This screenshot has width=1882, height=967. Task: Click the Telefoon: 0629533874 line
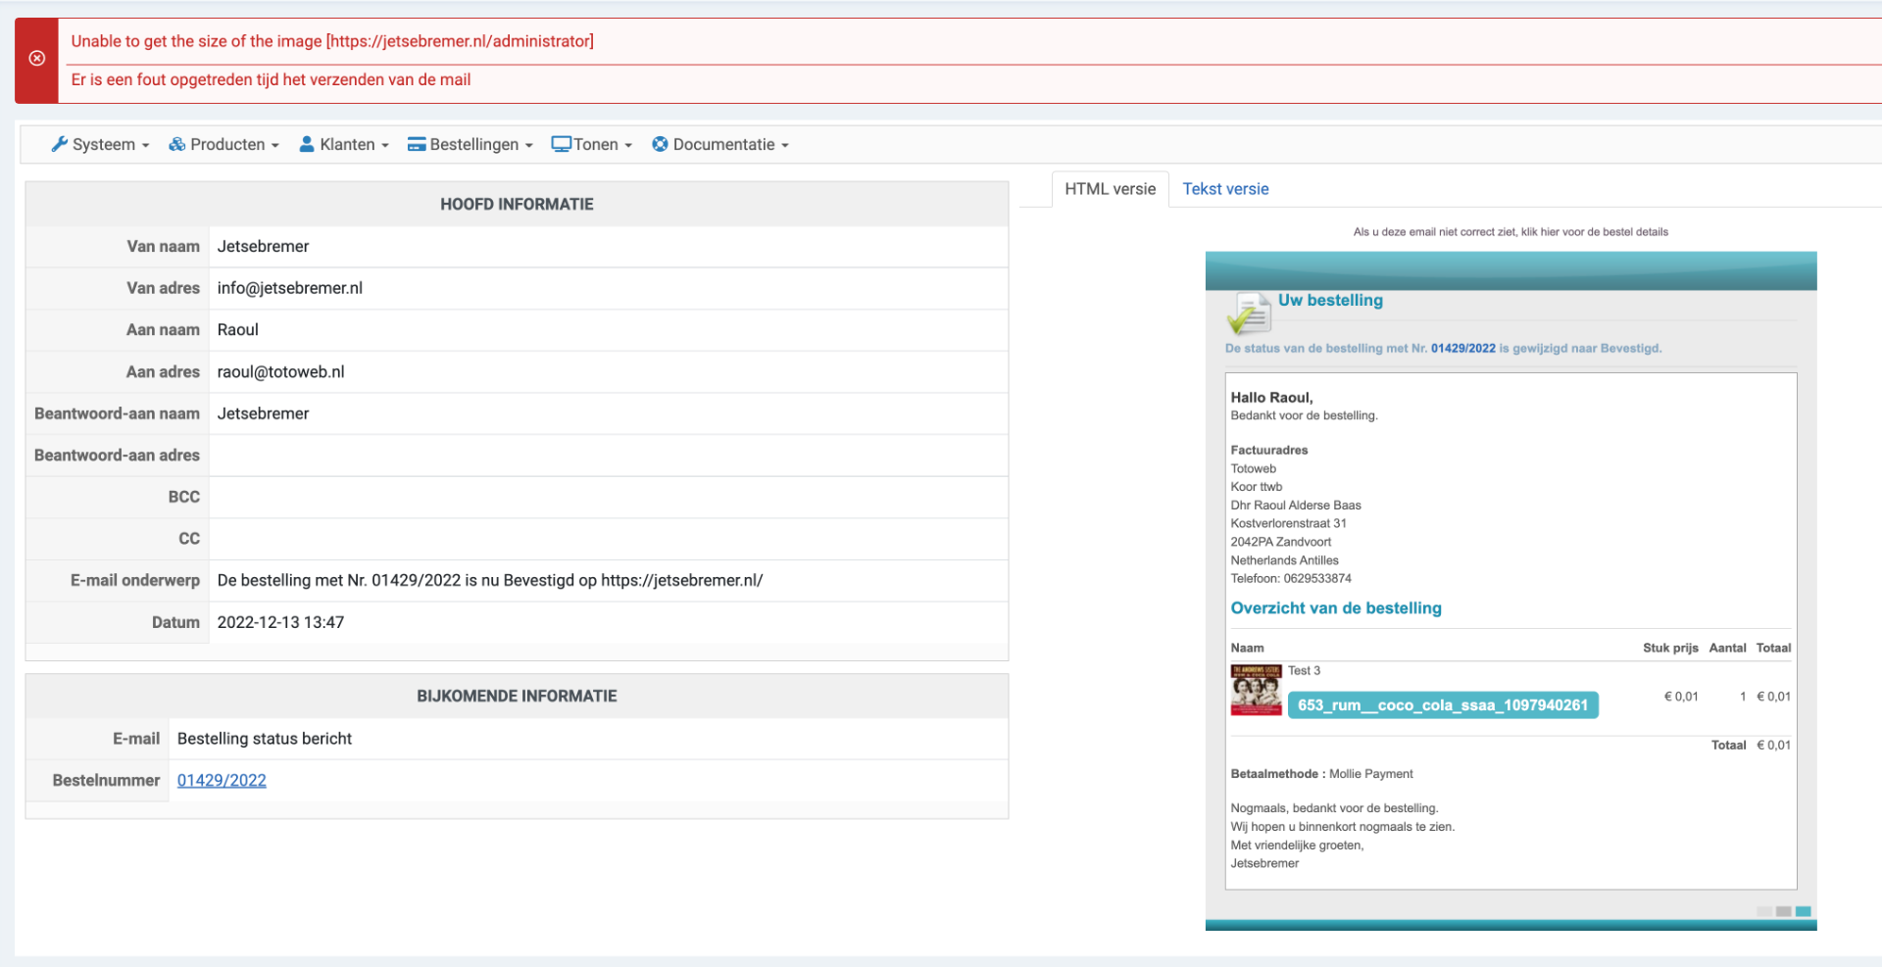point(1291,578)
